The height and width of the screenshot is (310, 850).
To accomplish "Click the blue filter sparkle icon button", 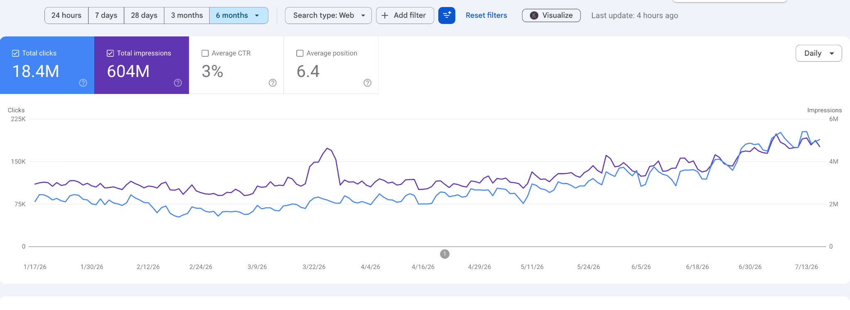I will (x=447, y=15).
